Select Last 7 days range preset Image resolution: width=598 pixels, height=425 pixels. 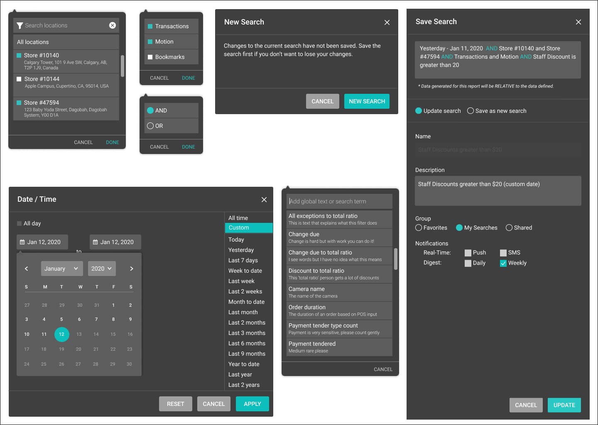(243, 260)
